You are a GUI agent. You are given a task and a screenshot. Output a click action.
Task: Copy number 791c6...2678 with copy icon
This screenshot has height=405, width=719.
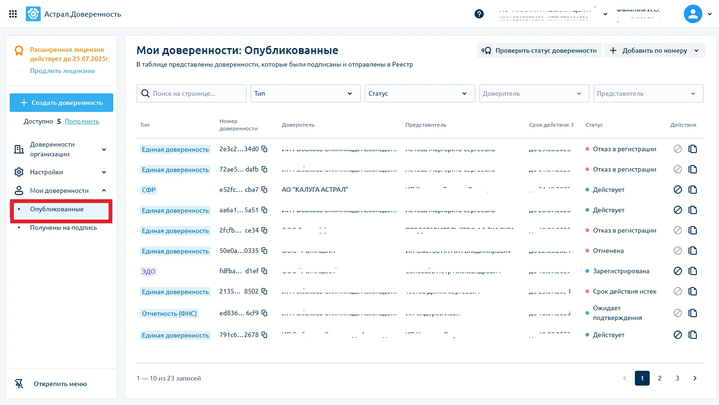(x=264, y=335)
